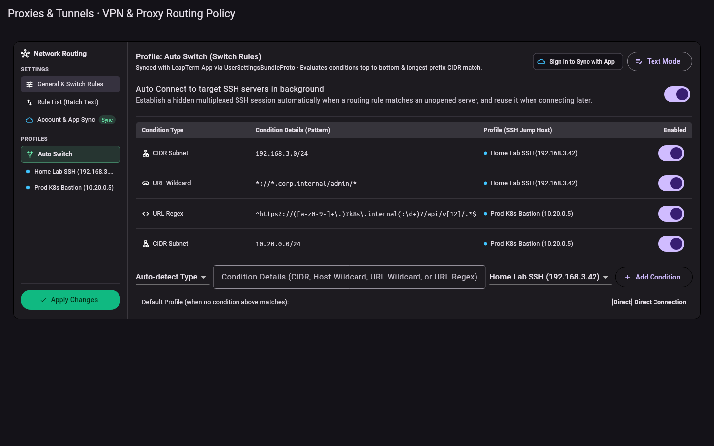Click the link icon beside URL Wildcard
Viewport: 714px width, 446px height.
click(x=146, y=183)
